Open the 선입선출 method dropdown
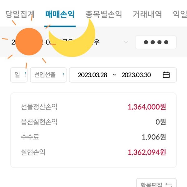Screen dimensions: 187x187 pyautogui.click(x=48, y=75)
